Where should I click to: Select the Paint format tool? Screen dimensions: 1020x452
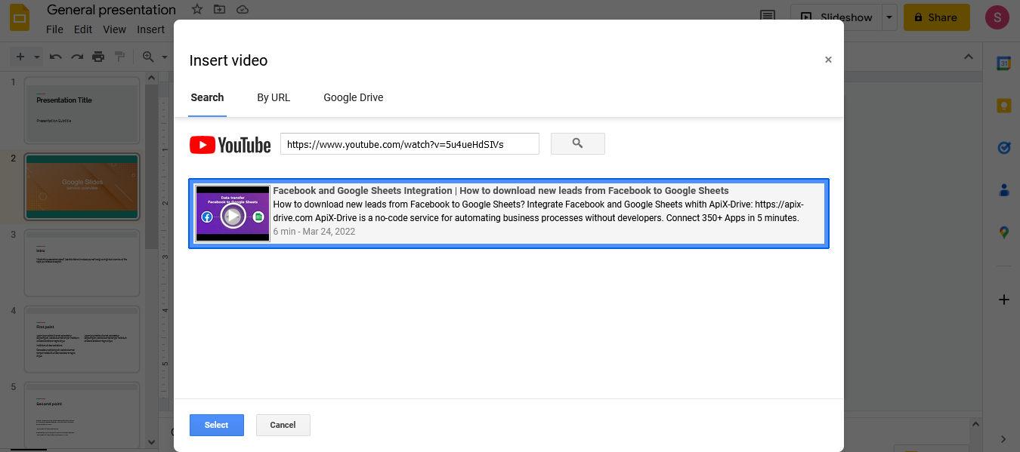point(119,56)
